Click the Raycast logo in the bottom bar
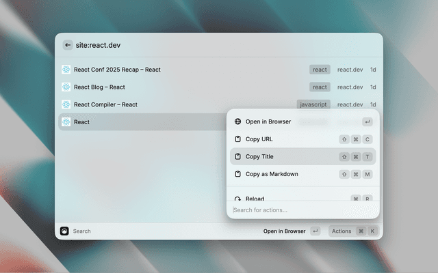438x273 pixels. 64,231
